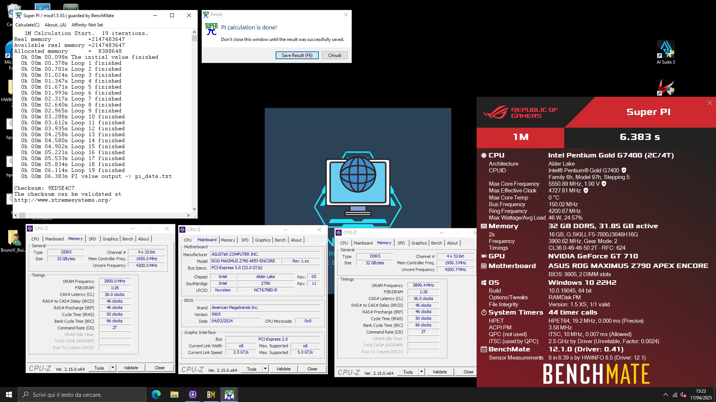Click the BenchMate section icon
Viewport: 716px width, 402px height.
tap(484, 350)
